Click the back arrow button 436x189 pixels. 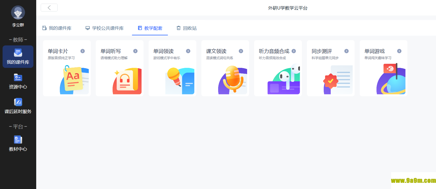click(49, 8)
